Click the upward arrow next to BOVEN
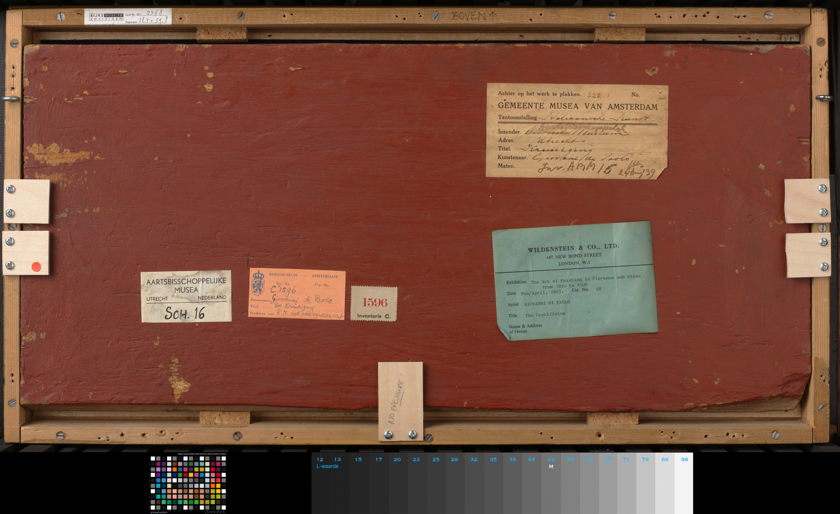The image size is (840, 514). (492, 15)
